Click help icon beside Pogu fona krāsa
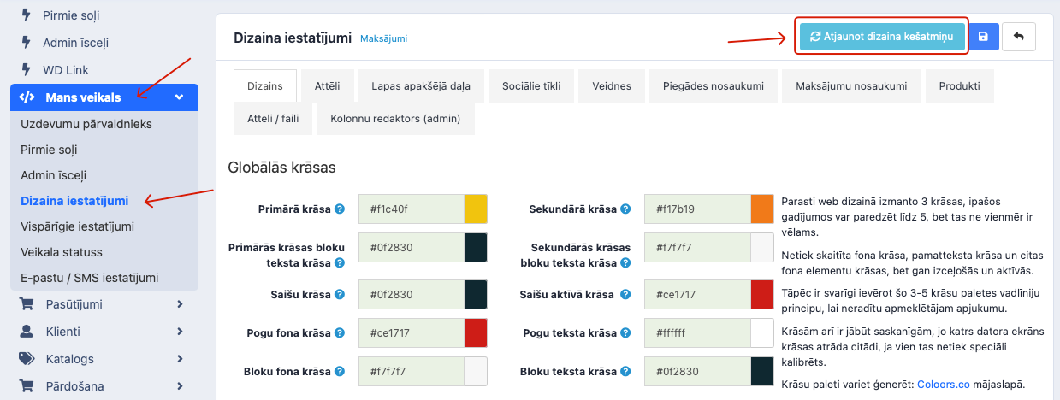Viewport: 1060px width, 400px height. (340, 332)
